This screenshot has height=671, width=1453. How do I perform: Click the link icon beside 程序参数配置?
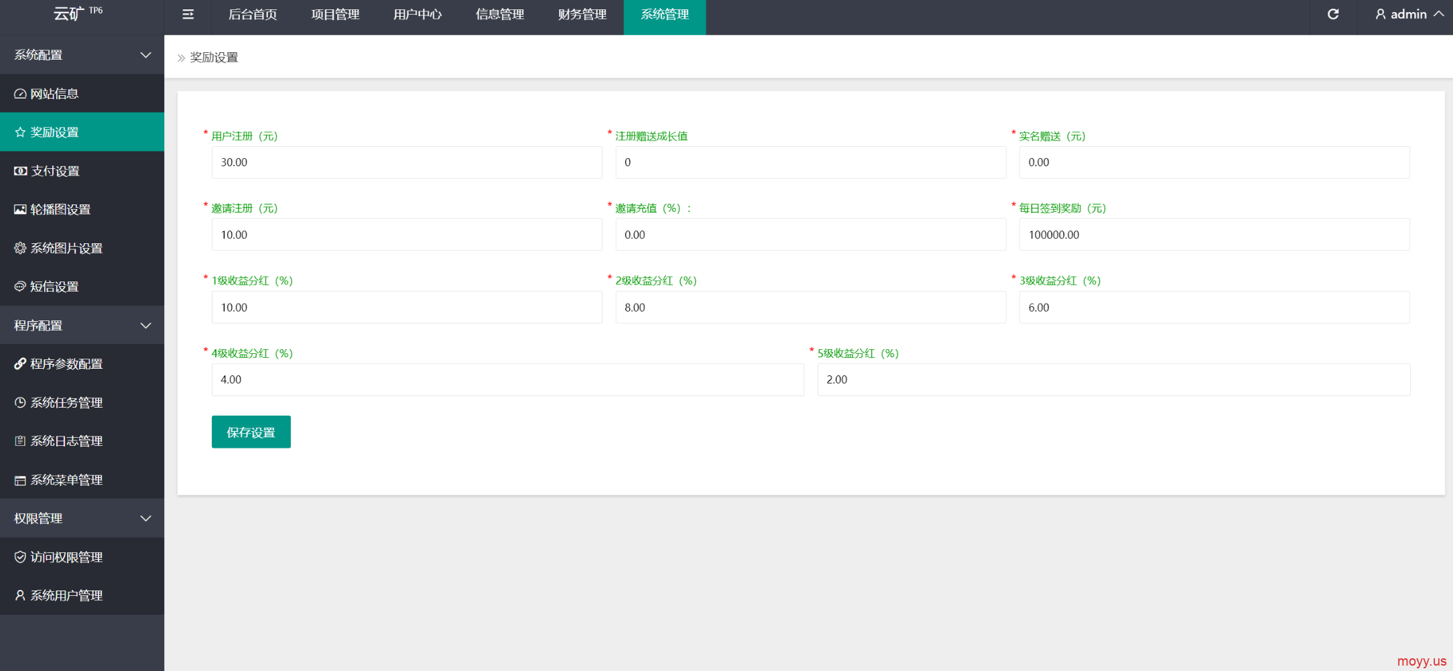(20, 363)
